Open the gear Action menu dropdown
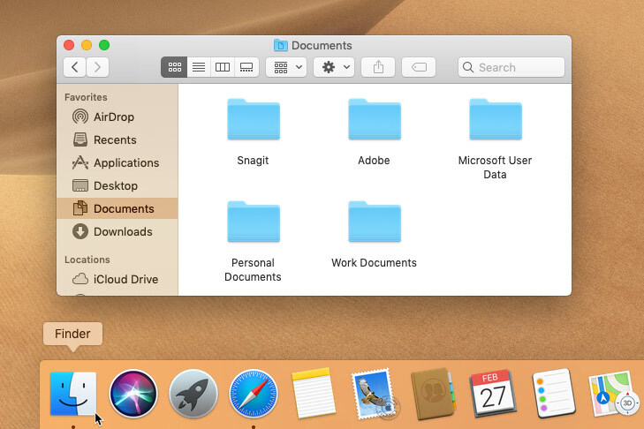Screen dimensions: 644x429 (334, 67)
